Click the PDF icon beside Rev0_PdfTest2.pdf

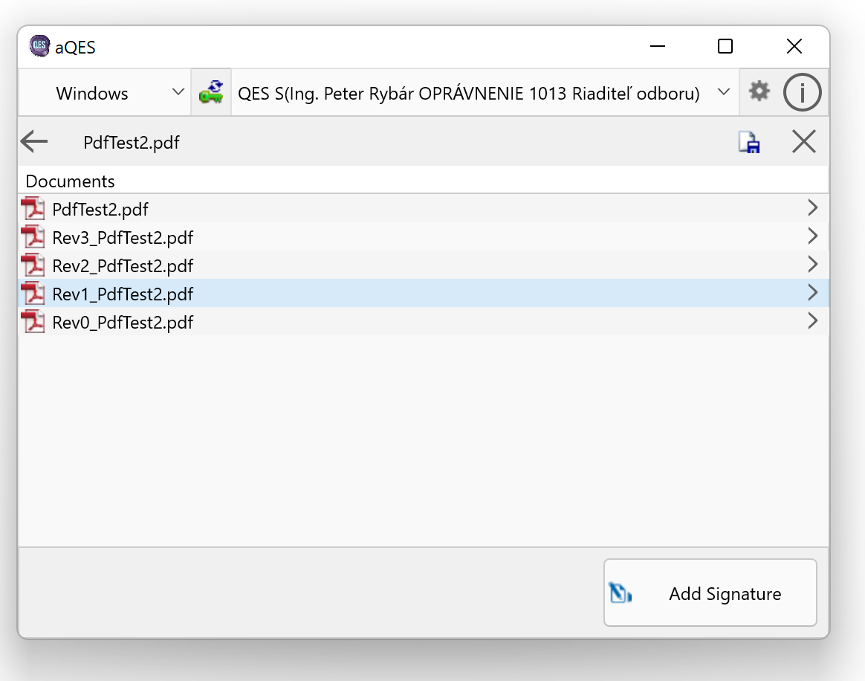[x=33, y=321]
